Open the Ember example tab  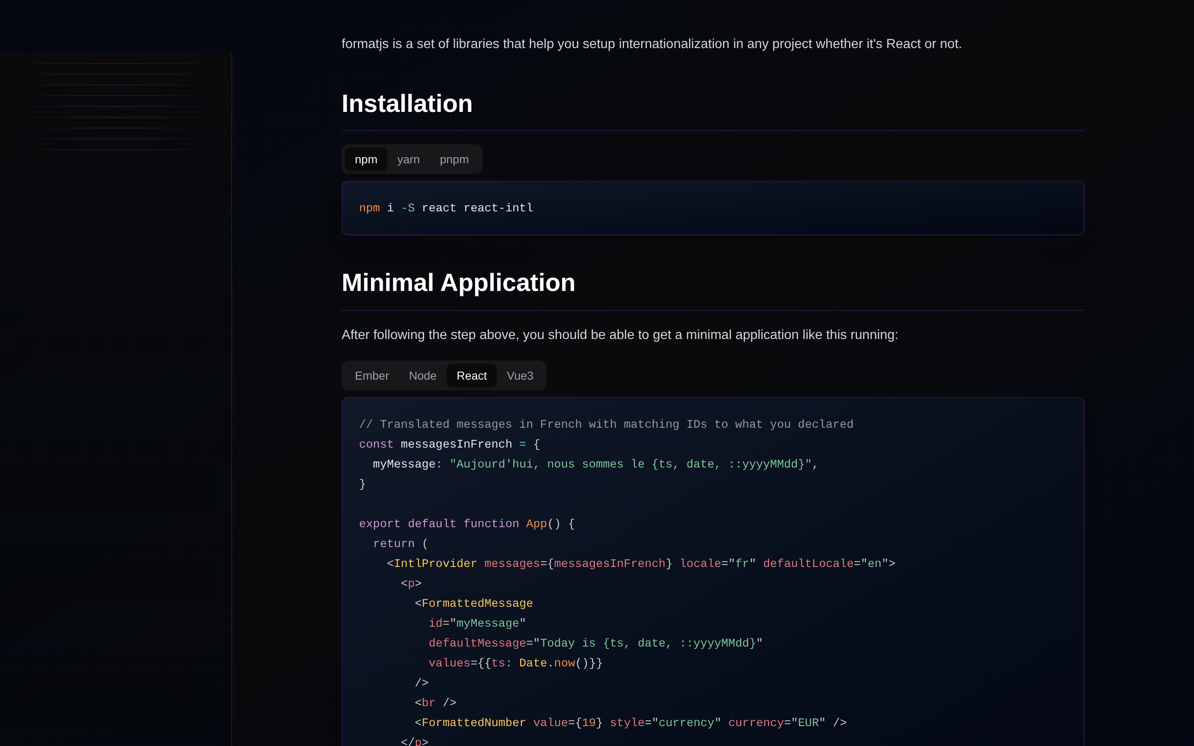point(371,375)
